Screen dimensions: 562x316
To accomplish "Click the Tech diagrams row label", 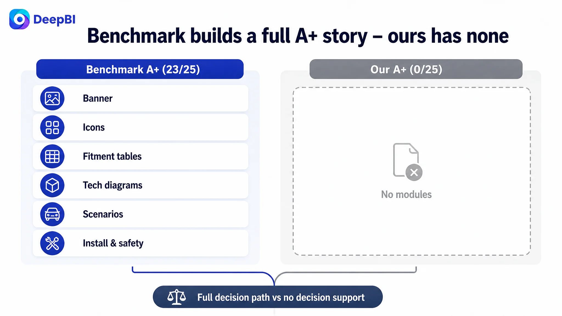I will click(x=113, y=185).
